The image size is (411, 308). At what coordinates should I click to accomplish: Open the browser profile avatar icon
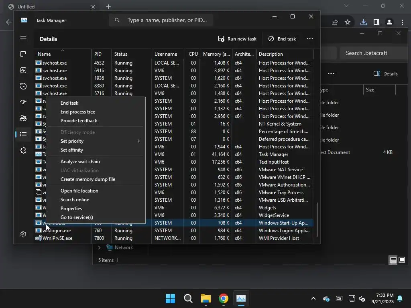tap(389, 22)
